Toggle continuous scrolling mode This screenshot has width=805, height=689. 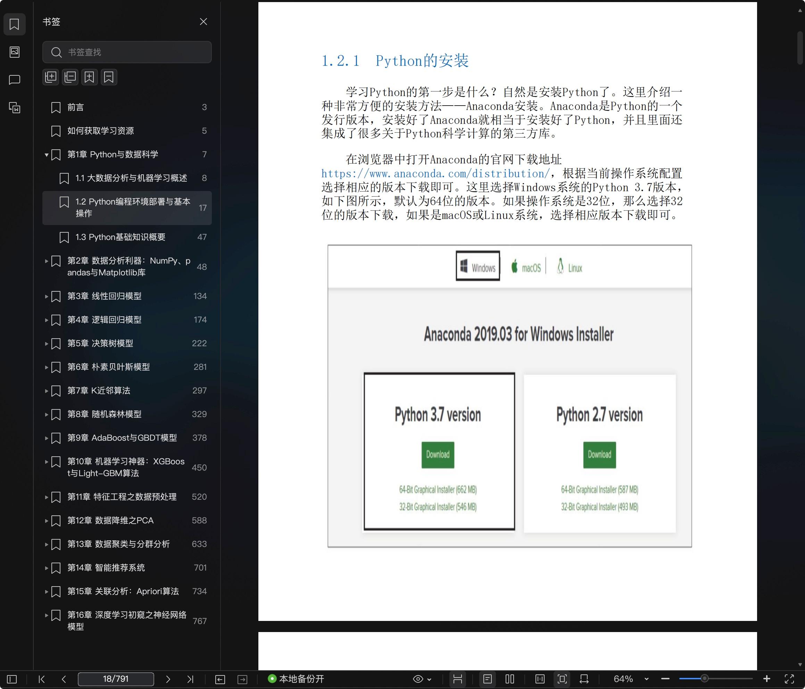[458, 679]
